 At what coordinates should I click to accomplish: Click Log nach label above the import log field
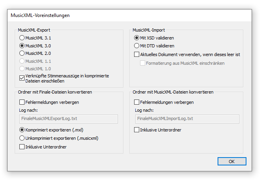click(144, 110)
